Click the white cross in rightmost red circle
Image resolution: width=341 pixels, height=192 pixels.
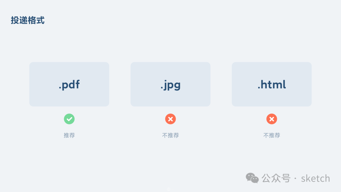tap(272, 119)
